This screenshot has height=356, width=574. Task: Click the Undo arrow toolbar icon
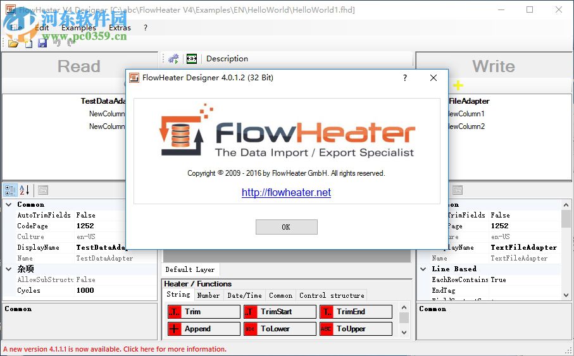pyautogui.click(x=57, y=43)
